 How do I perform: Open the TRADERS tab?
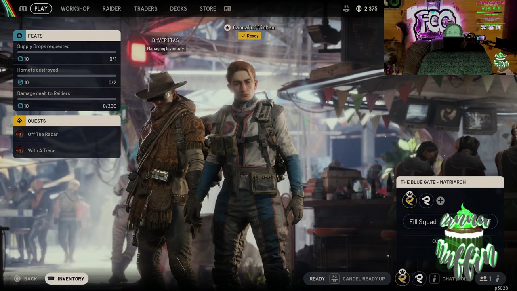coord(145,8)
